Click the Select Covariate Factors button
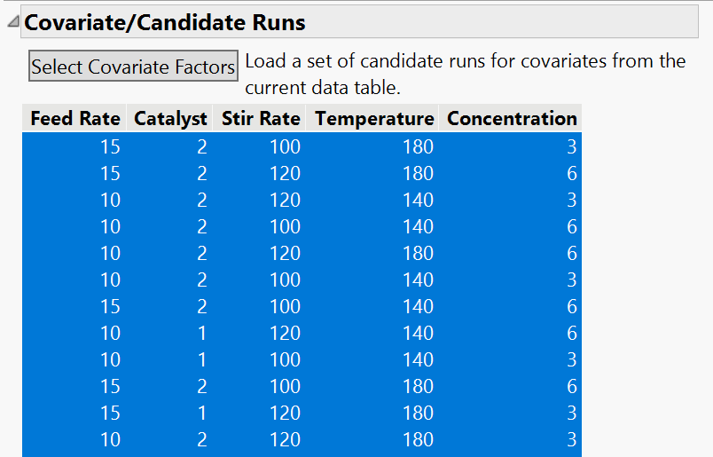 (133, 67)
